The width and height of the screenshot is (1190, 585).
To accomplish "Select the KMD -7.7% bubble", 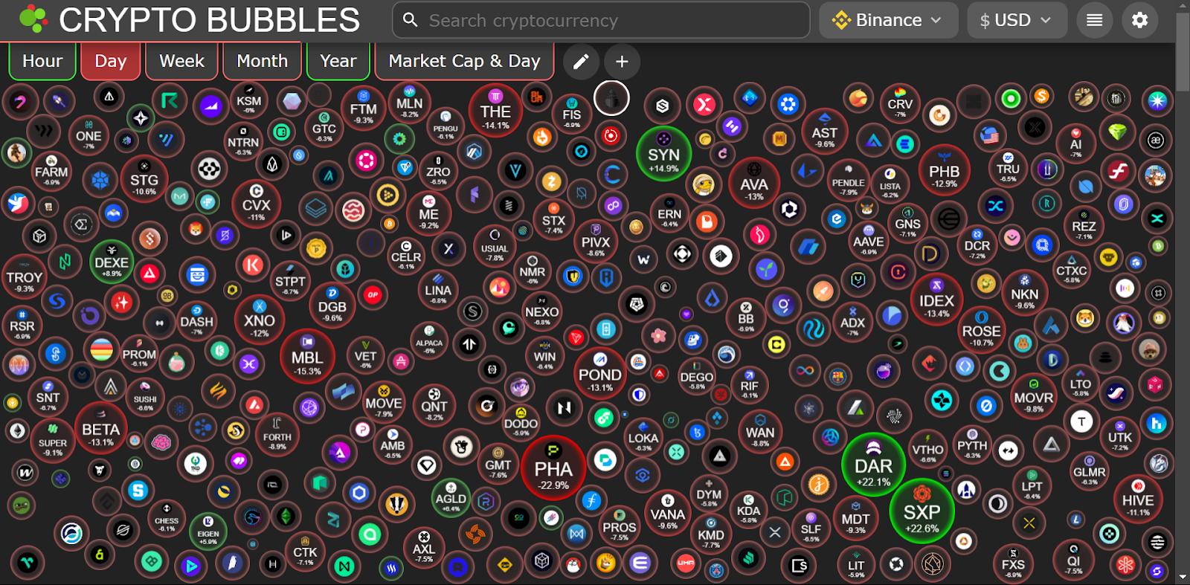I will point(711,533).
